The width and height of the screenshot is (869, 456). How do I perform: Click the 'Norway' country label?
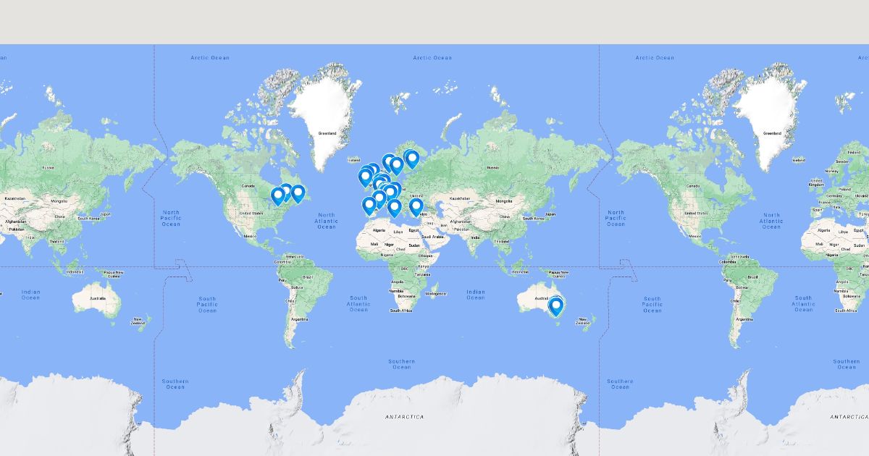click(x=831, y=171)
